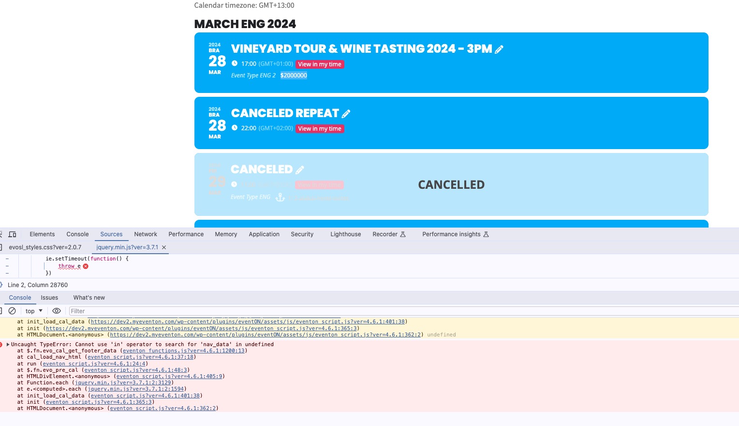Click the pencil edit icon beside Vineyard Tour title

(499, 49)
